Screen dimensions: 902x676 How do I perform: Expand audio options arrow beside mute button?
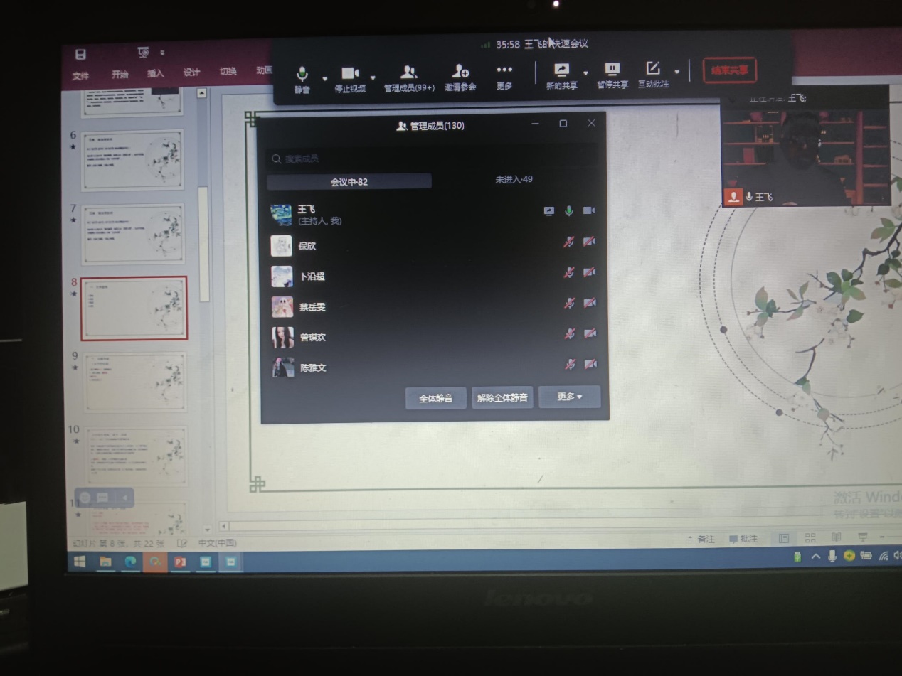[325, 78]
